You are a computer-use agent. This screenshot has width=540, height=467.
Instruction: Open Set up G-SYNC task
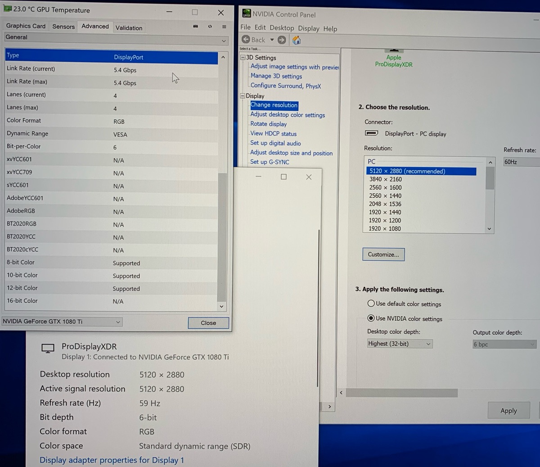coord(270,162)
